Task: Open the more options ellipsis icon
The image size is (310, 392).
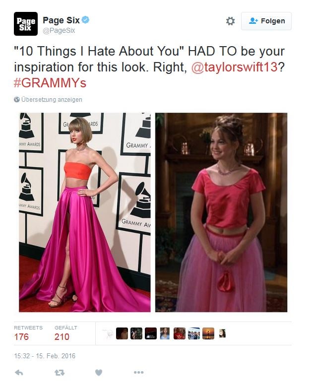Action: [x=139, y=372]
